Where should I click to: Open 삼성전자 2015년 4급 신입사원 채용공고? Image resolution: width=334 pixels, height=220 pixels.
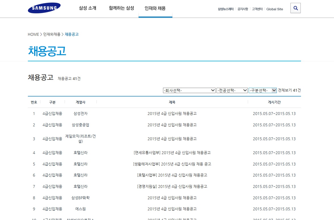172,114
